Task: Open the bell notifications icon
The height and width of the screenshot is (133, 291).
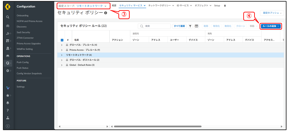Action: pyautogui.click(x=8, y=103)
